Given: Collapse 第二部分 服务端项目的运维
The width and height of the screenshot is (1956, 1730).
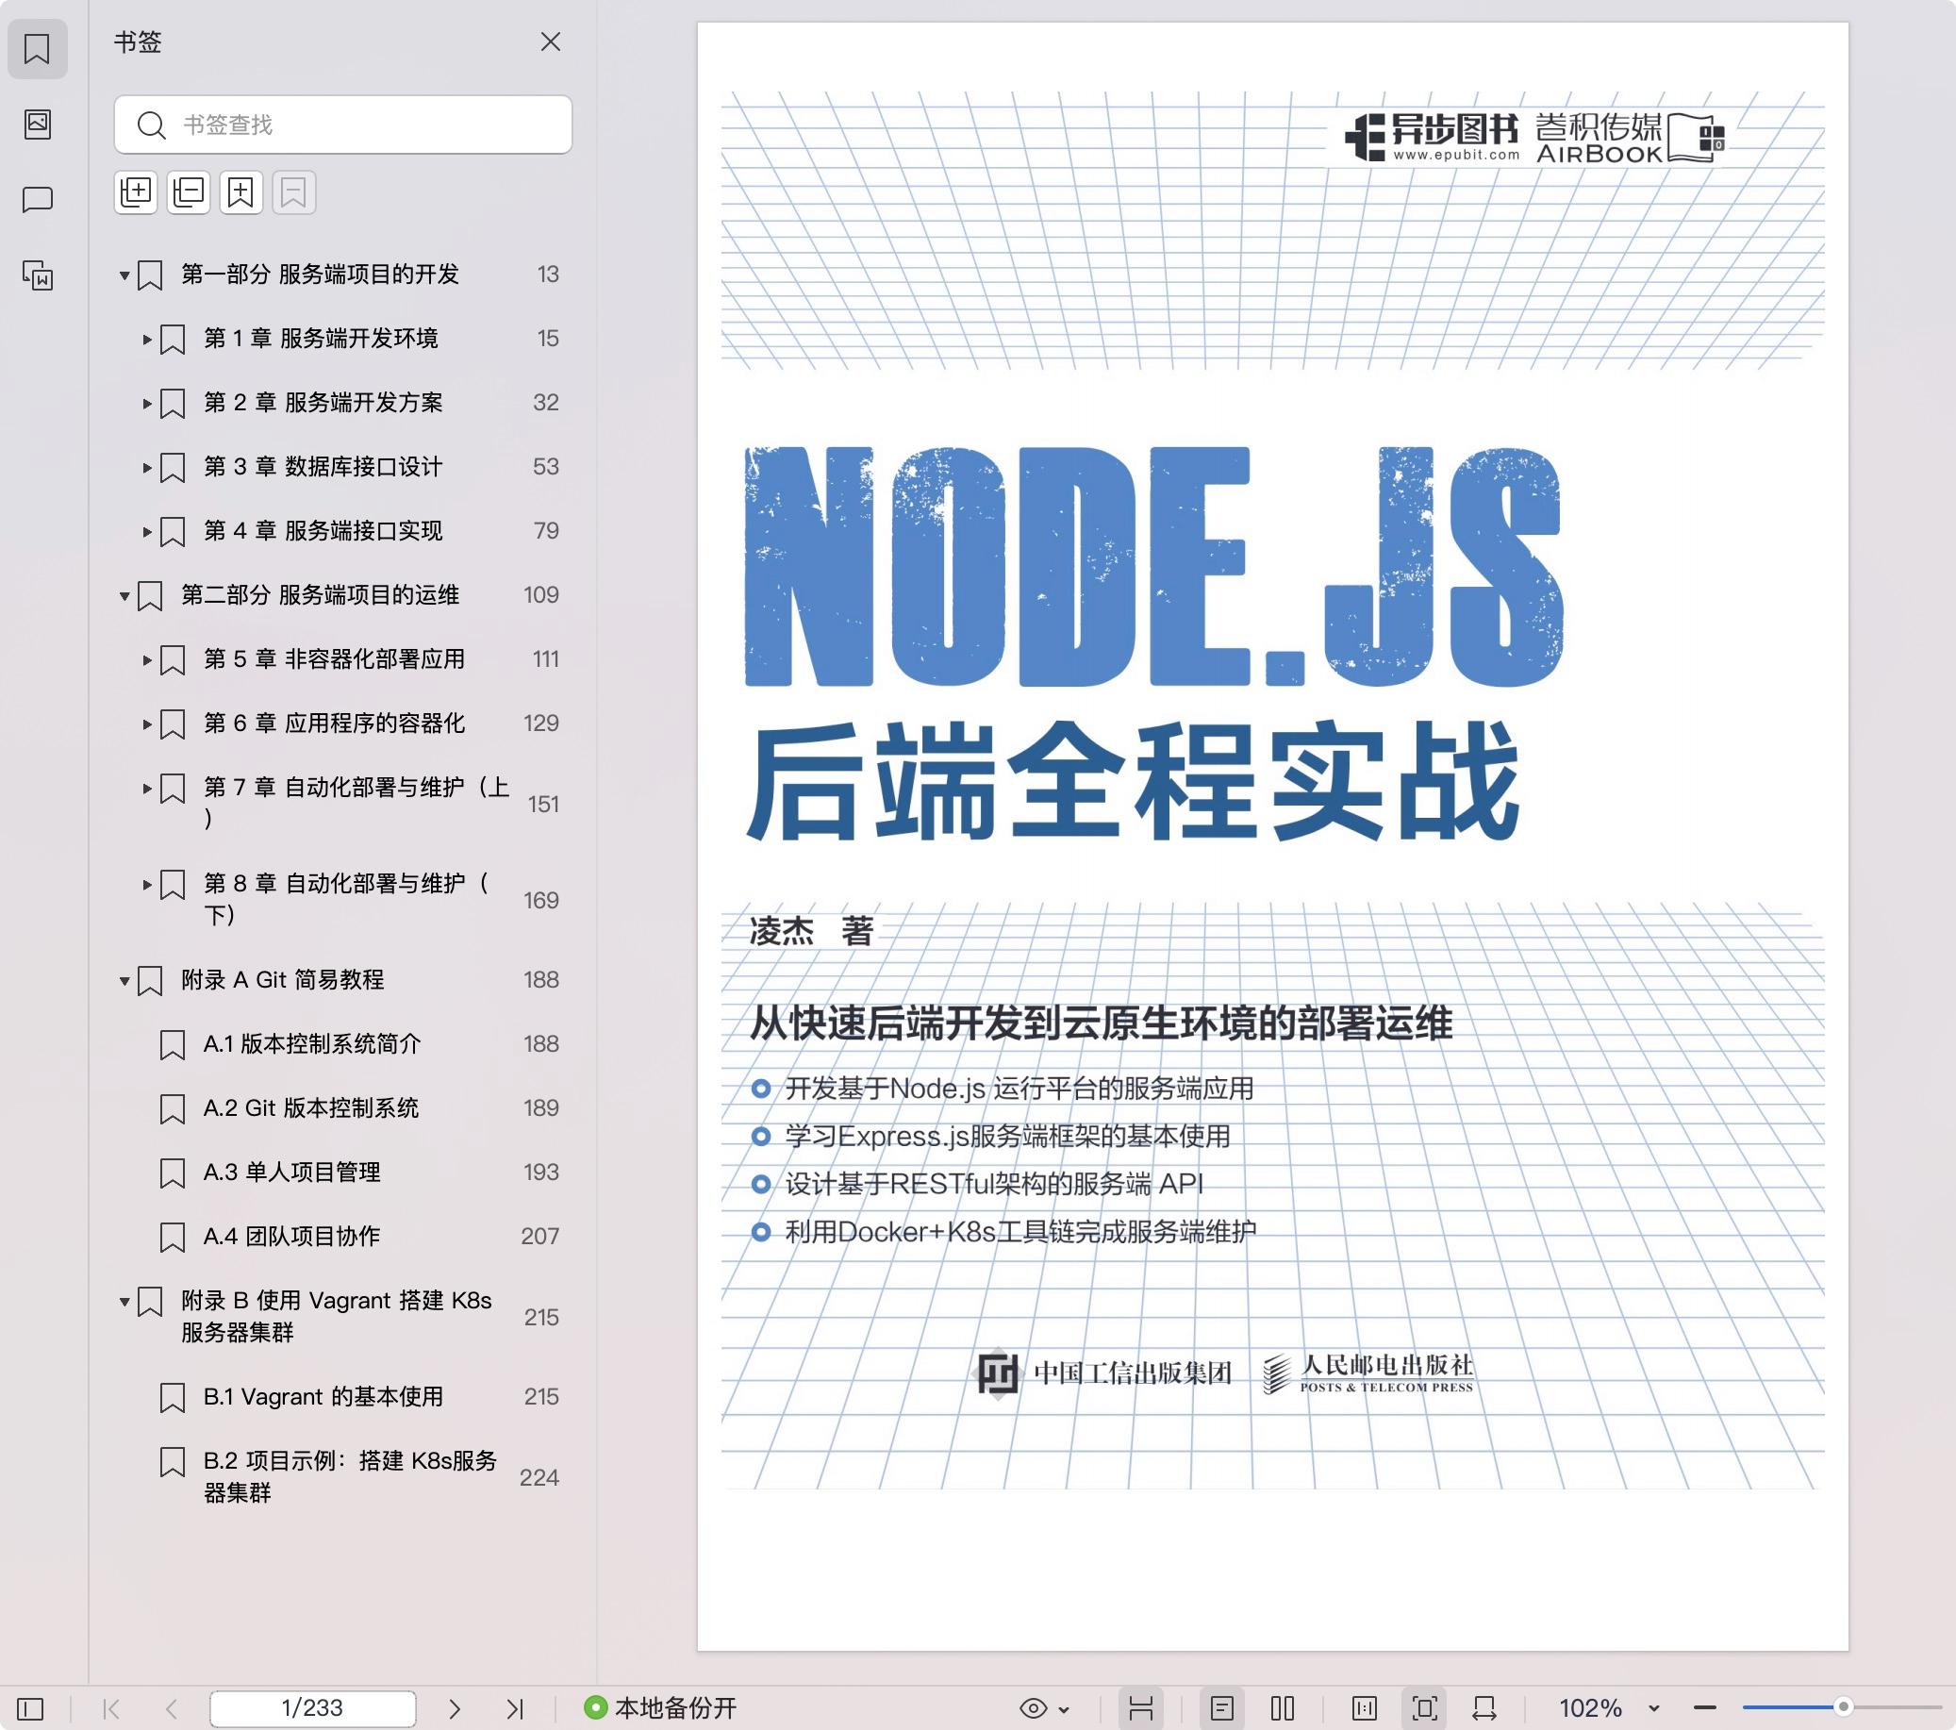Looking at the screenshot, I should [124, 596].
